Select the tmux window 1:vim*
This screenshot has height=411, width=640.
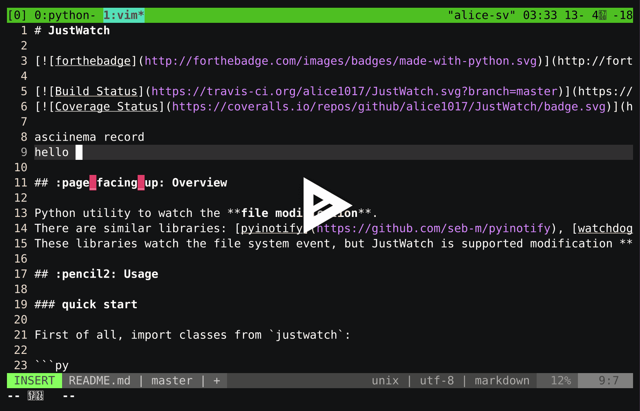[x=124, y=15]
